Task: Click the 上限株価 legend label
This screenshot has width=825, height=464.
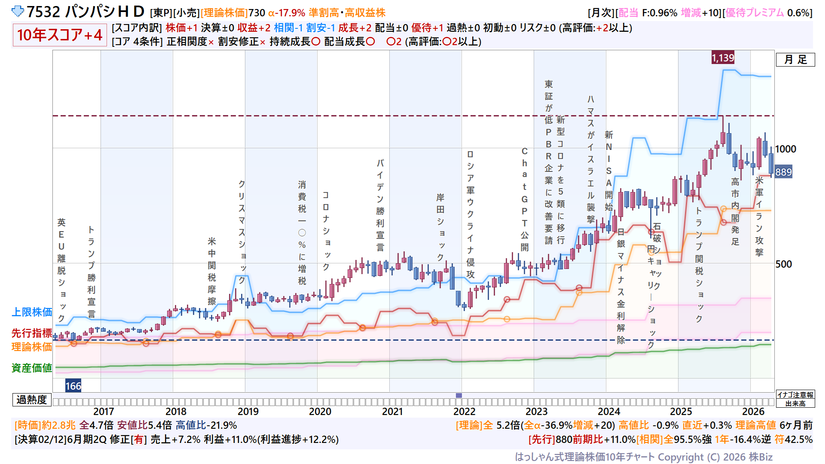Action: point(32,312)
